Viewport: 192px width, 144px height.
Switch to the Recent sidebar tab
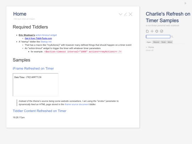click(x=156, y=42)
